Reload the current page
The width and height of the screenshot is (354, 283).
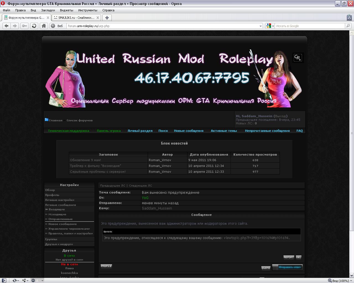[x=34, y=26]
